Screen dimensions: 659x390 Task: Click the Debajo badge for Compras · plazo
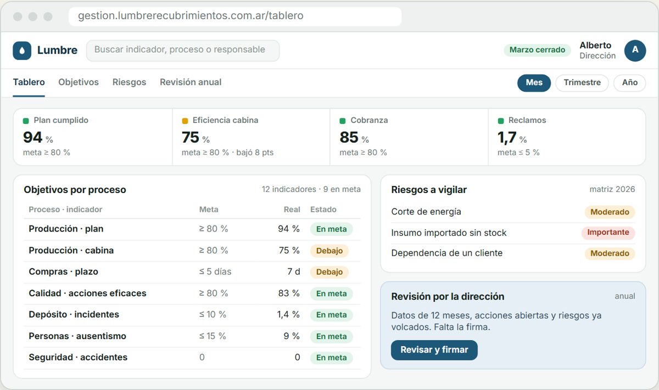[x=329, y=272]
